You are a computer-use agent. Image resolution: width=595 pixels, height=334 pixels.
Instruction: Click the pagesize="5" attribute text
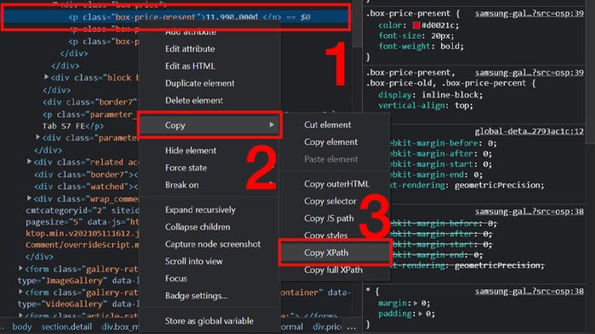click(54, 221)
